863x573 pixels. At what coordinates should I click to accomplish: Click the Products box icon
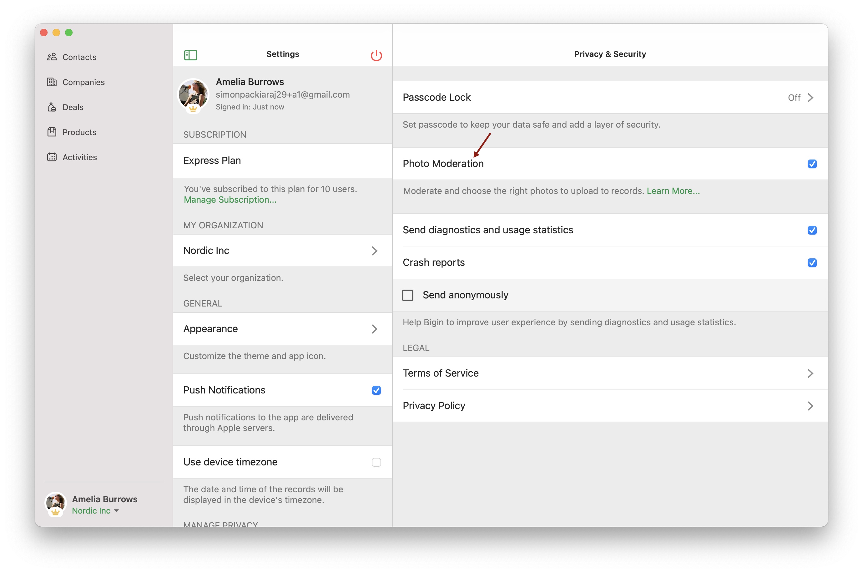pyautogui.click(x=52, y=132)
